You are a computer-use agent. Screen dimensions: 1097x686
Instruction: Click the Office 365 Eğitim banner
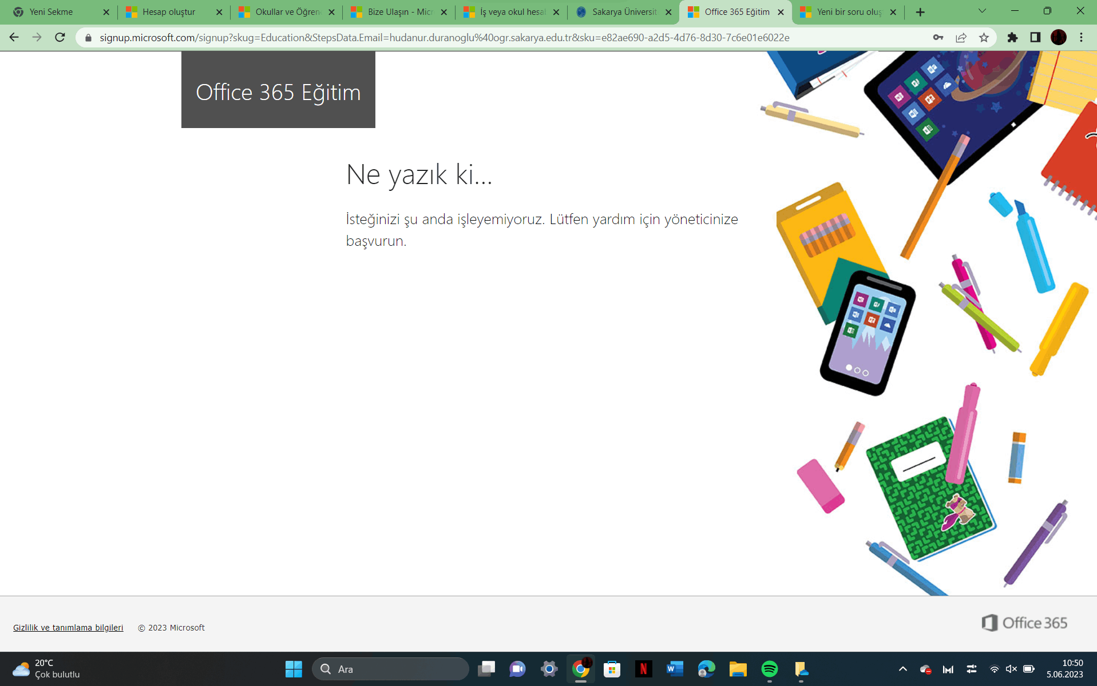(278, 90)
